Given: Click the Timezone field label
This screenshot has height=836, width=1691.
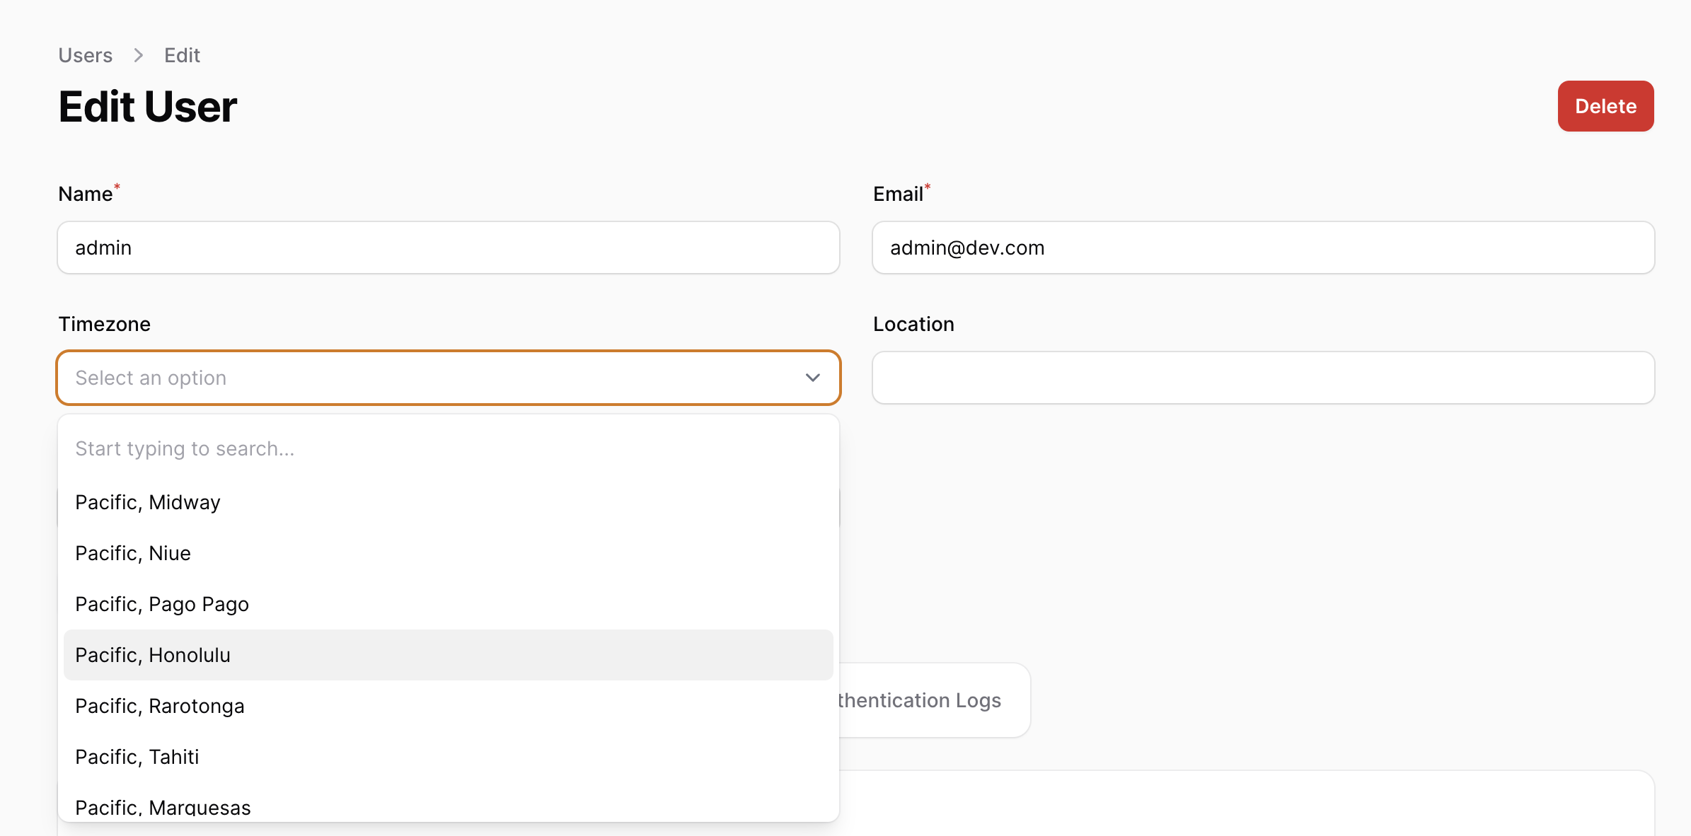Looking at the screenshot, I should [104, 324].
